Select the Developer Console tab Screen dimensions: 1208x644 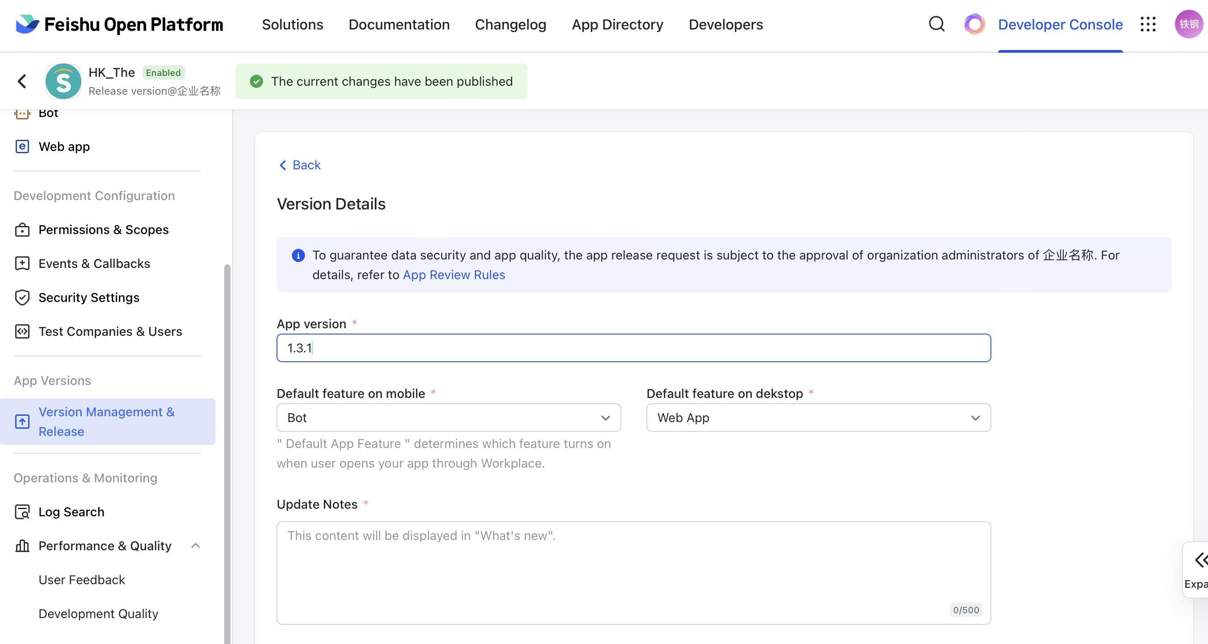pyautogui.click(x=1060, y=25)
